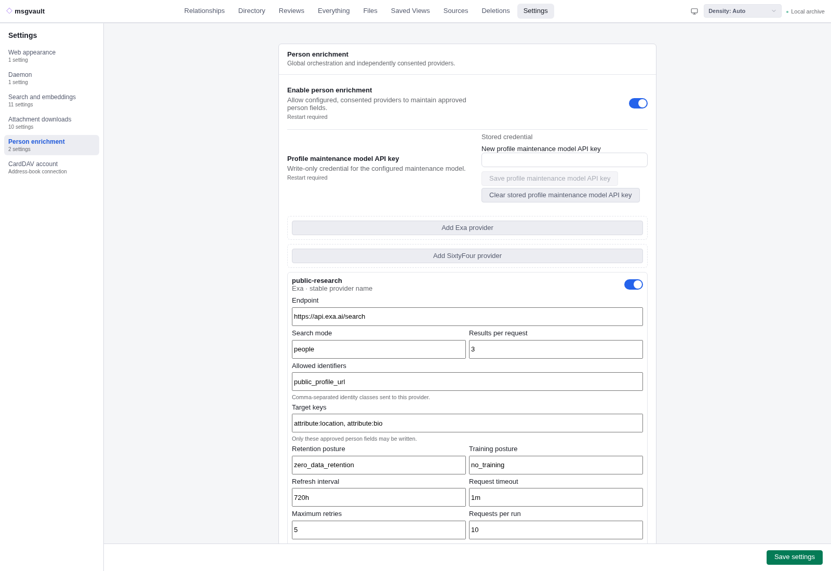Click Add Exa provider button
Screen dimensions: 831x571
467,228
